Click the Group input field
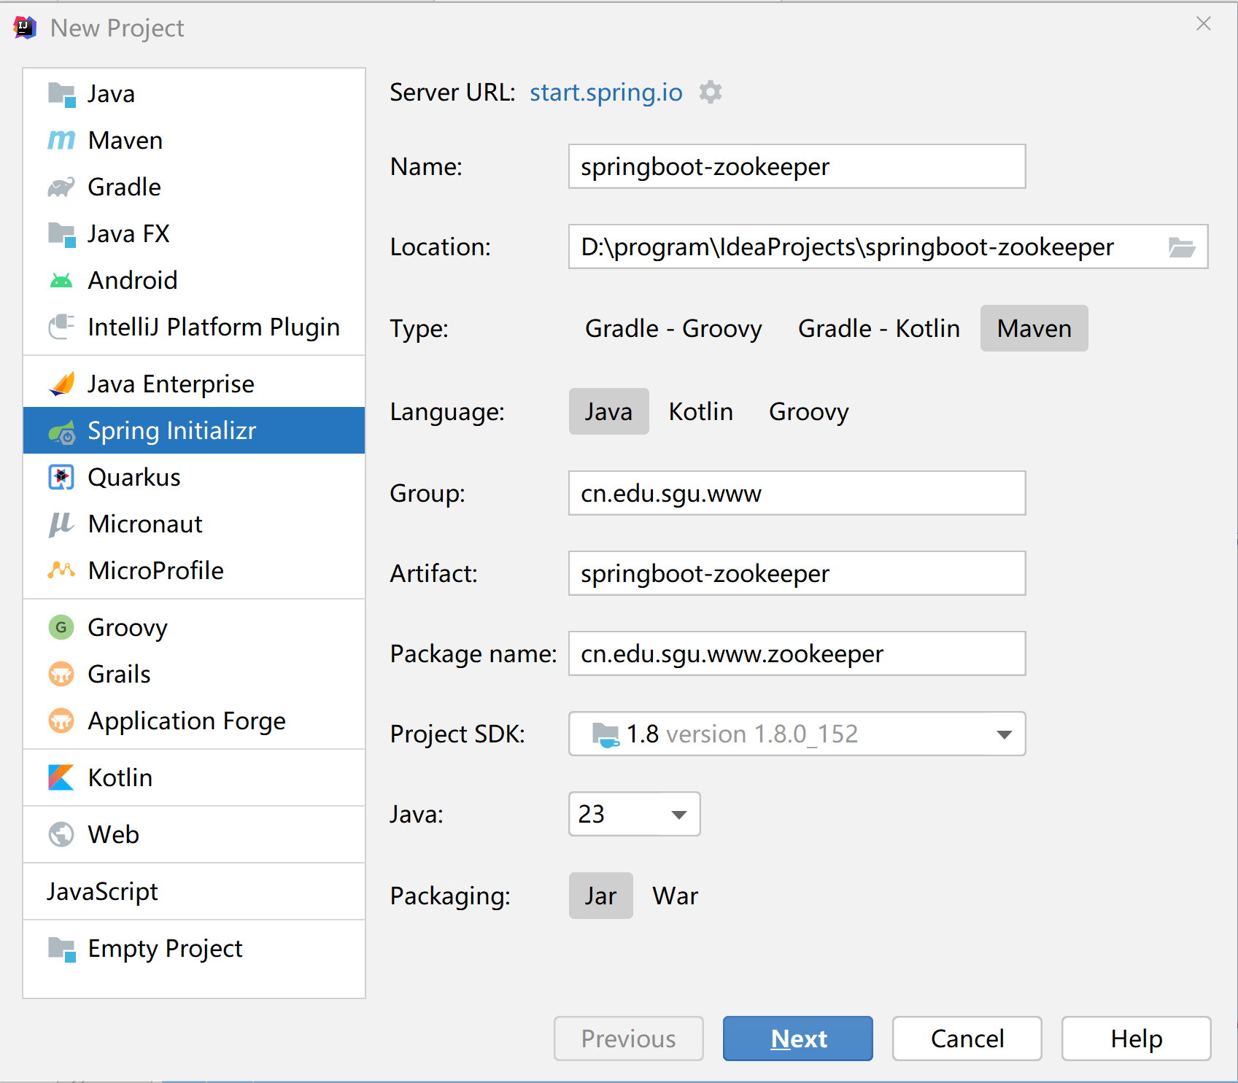1238x1083 pixels. (797, 493)
